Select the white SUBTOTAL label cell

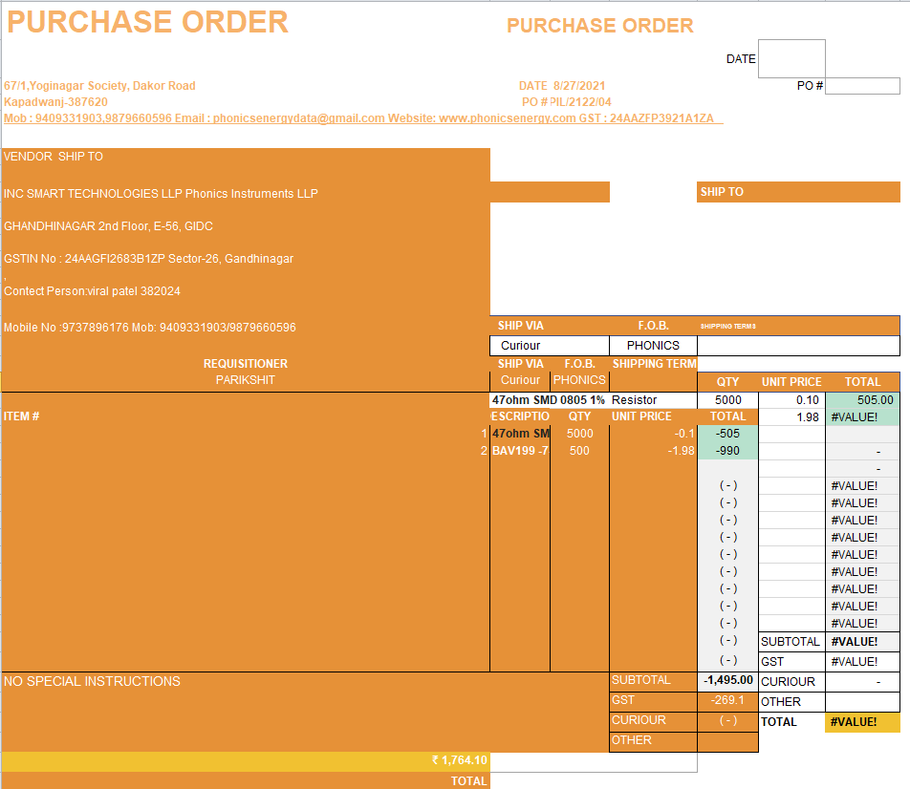[x=791, y=642]
